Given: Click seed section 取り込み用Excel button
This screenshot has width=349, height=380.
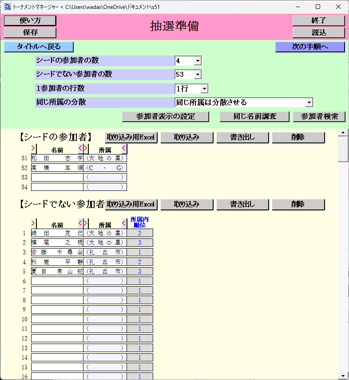Looking at the screenshot, I should tap(131, 138).
